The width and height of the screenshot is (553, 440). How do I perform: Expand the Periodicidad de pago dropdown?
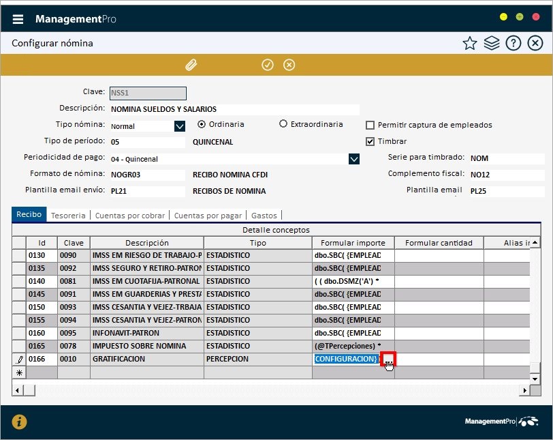(354, 159)
